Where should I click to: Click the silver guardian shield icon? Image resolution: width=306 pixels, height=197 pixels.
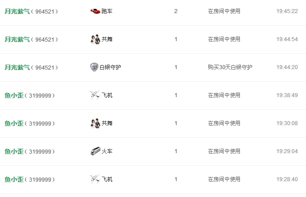[x=94, y=67]
